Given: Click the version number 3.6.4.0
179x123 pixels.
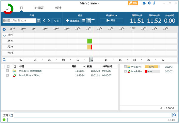Looking at the screenshot, I should [x=171, y=120].
